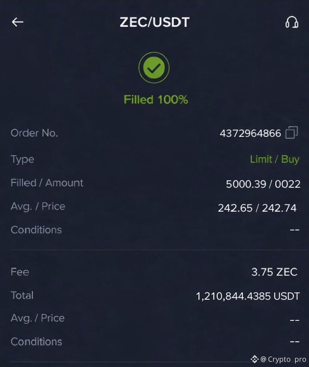The height and width of the screenshot is (367, 309).
Task: Tap the first Conditions row label
Action: [x=36, y=230]
